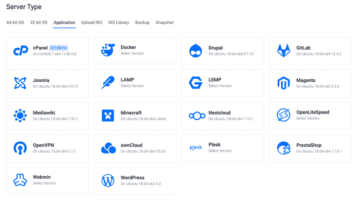Open the Upload ISO tab
360x202 pixels.
click(x=92, y=23)
